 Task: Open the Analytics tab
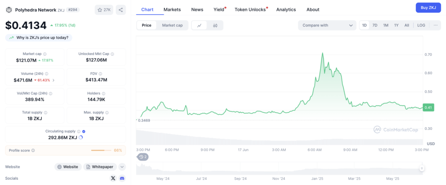[286, 10]
